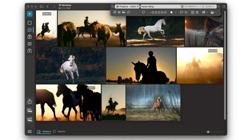Go back with the left chevron
Screen dimensions: 252x140
click(48, 6)
